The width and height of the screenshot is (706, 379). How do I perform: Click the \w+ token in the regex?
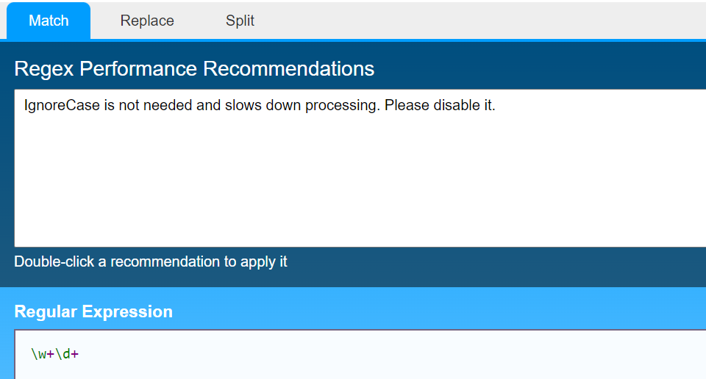(x=43, y=354)
